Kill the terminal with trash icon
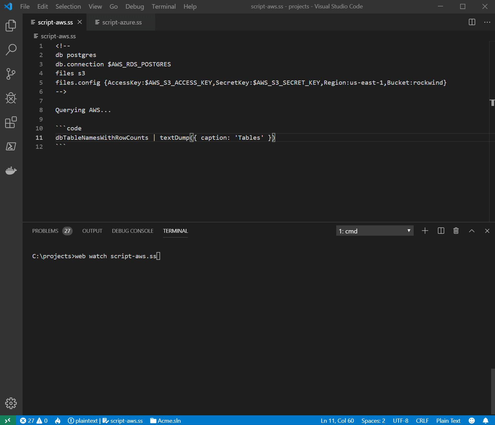This screenshot has height=425, width=495. 456,231
